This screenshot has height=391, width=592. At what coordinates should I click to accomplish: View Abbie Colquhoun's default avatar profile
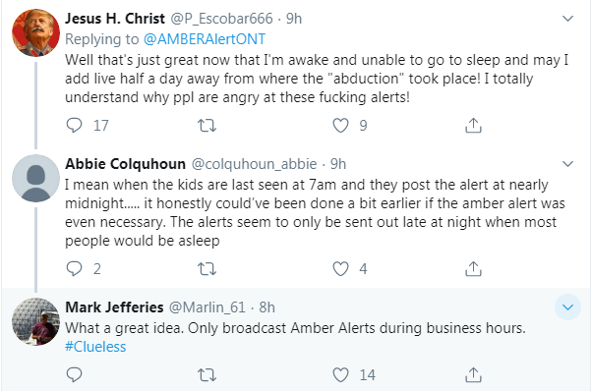(35, 178)
